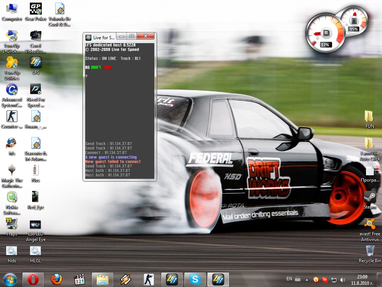Open the volume speaker tray icon
Image resolution: width=382 pixels, height=287 pixels.
point(342,280)
